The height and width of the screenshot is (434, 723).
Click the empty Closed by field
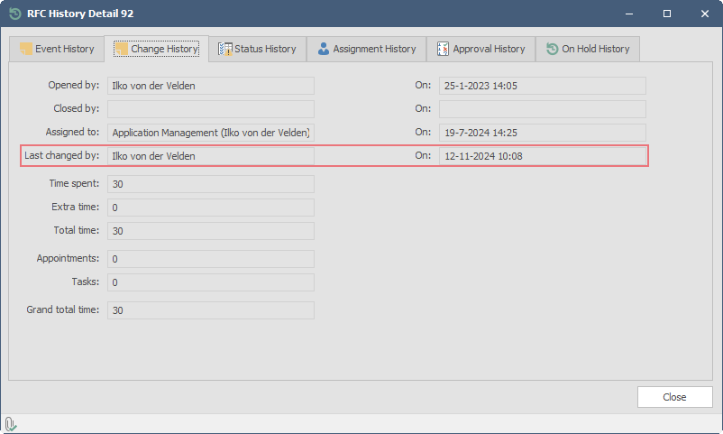[210, 109]
